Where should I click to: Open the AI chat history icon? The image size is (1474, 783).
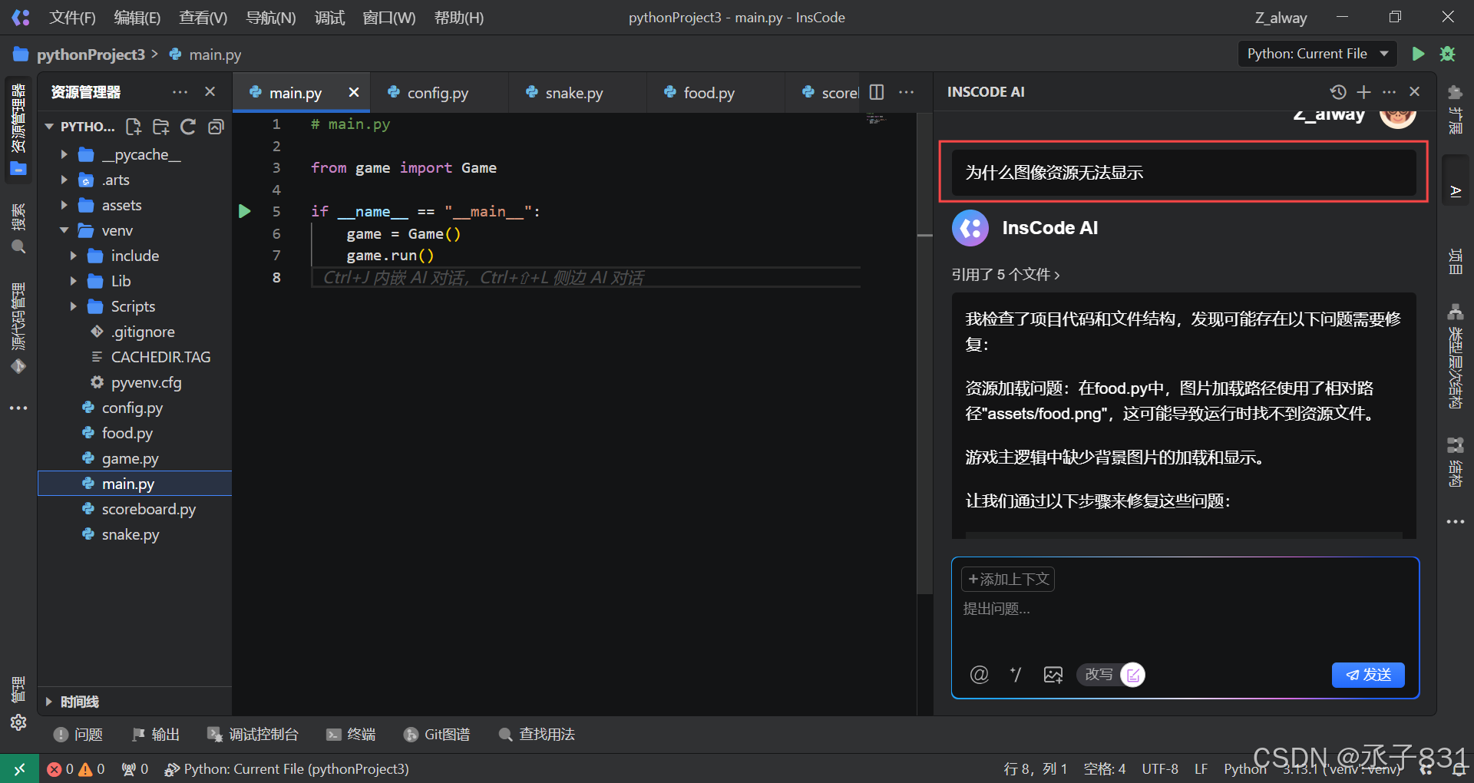1338,92
